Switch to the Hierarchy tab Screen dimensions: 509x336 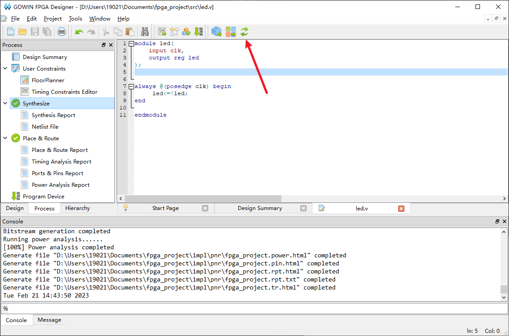[x=77, y=208]
